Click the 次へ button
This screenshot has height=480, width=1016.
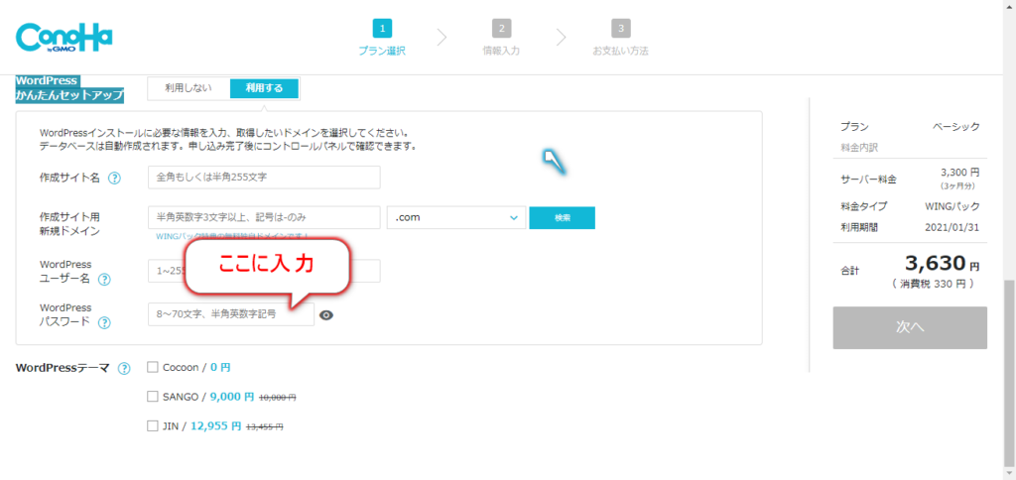(x=910, y=328)
